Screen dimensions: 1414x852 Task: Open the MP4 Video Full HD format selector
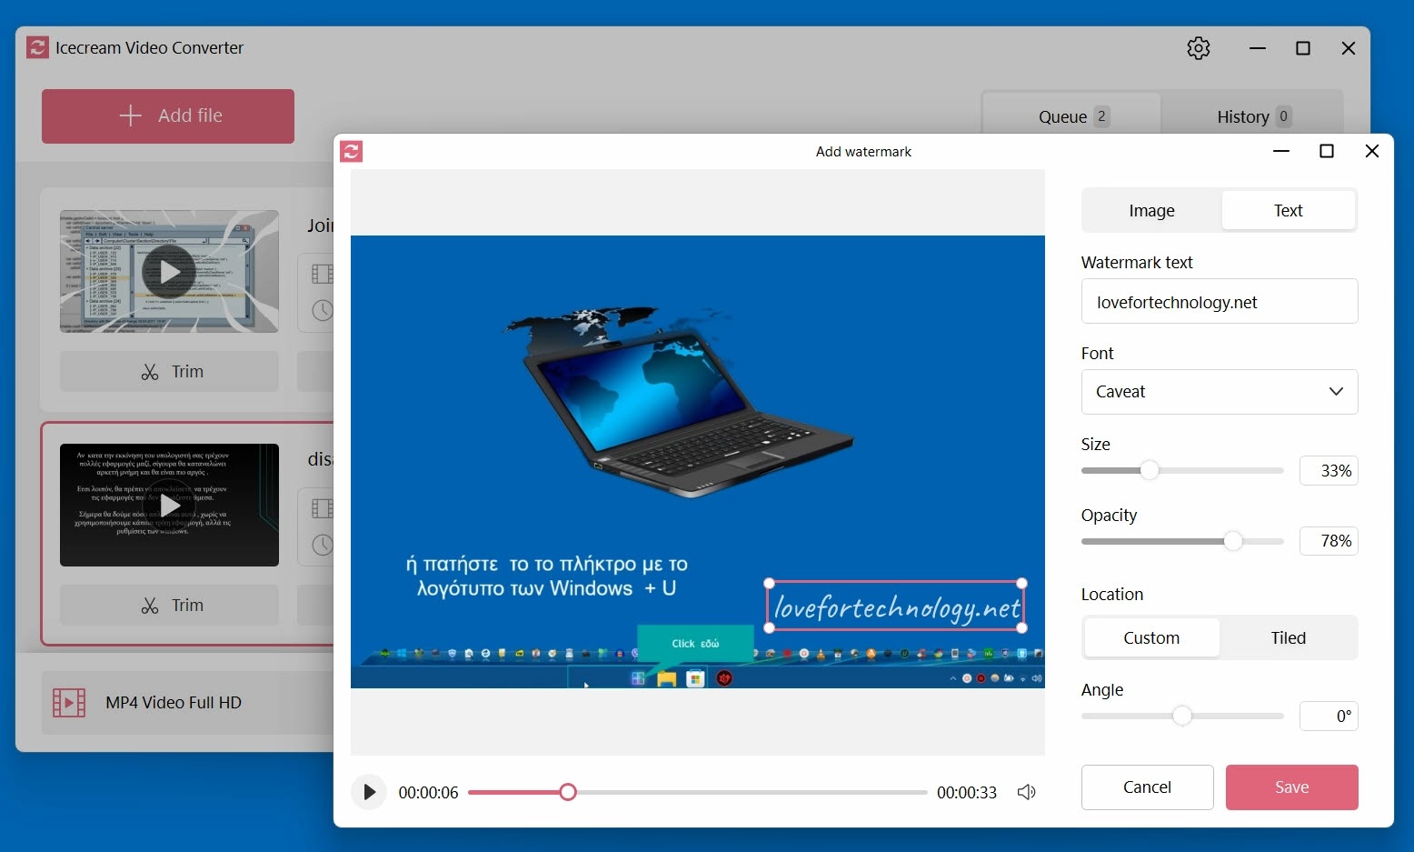(188, 703)
